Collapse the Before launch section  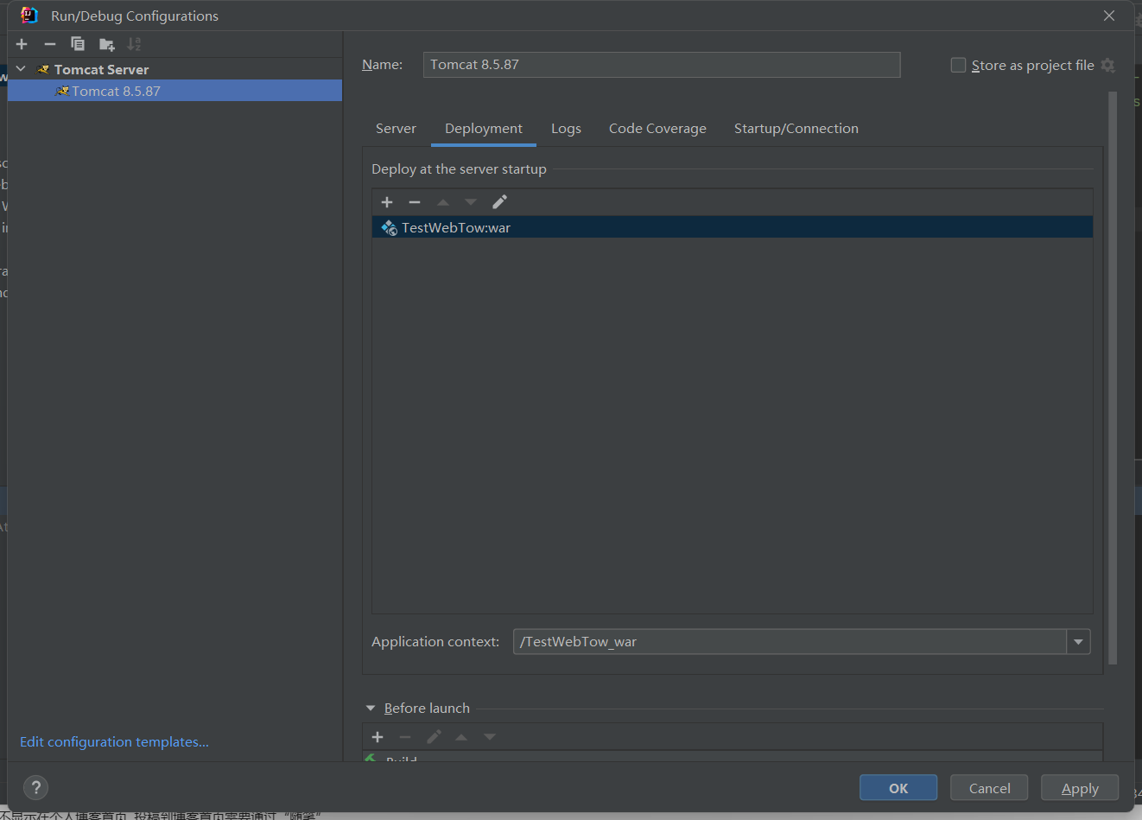[x=371, y=709]
